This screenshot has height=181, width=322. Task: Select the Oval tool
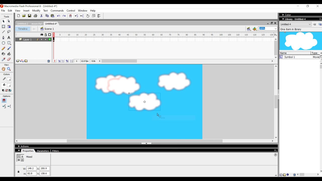point(4,43)
